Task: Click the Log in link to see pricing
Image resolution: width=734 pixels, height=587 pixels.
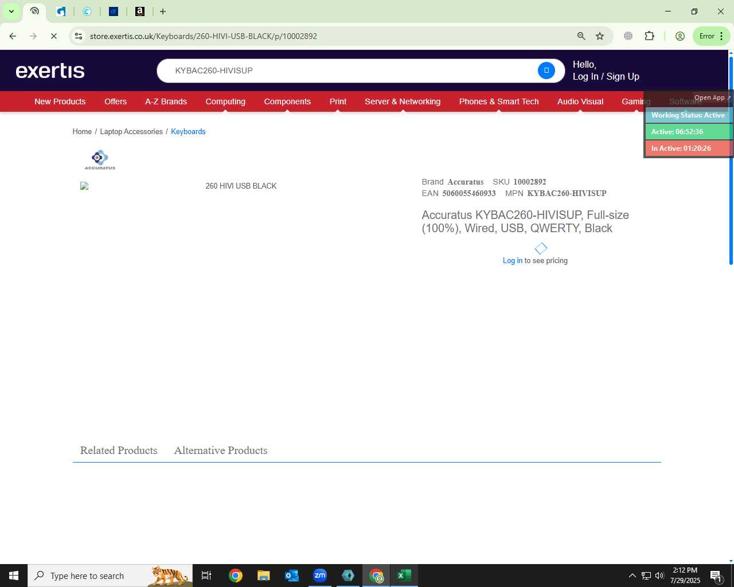Action: [512, 260]
